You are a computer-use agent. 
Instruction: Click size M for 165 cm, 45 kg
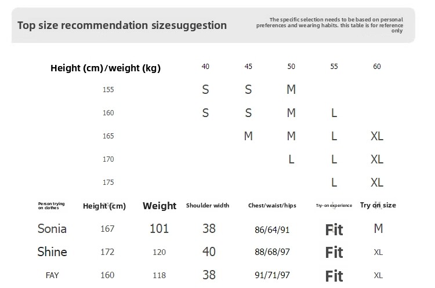coord(248,136)
